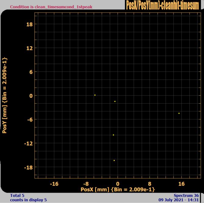Viewport: 204px width, 203px height.
Task: Click the Y-axis tick label 6
Action: coord(31,72)
